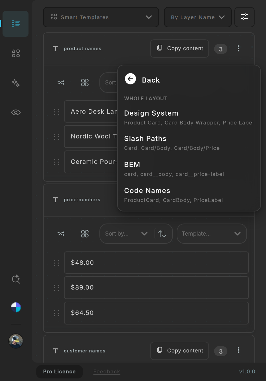
Task: Click the customer names count badge
Action: [x=221, y=351]
